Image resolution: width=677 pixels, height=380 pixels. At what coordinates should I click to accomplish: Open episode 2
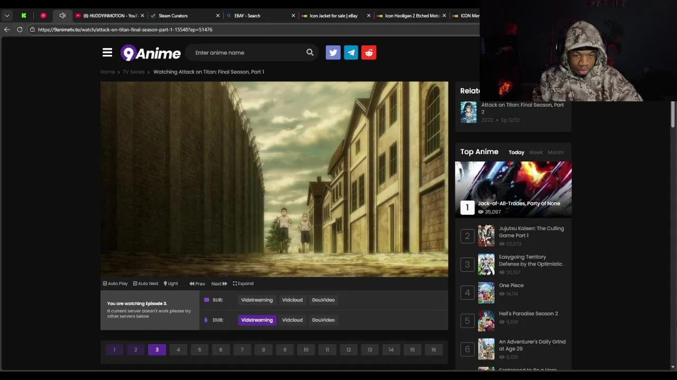(x=135, y=349)
